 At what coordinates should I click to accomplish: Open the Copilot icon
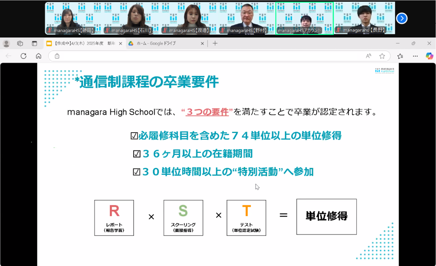(x=429, y=56)
